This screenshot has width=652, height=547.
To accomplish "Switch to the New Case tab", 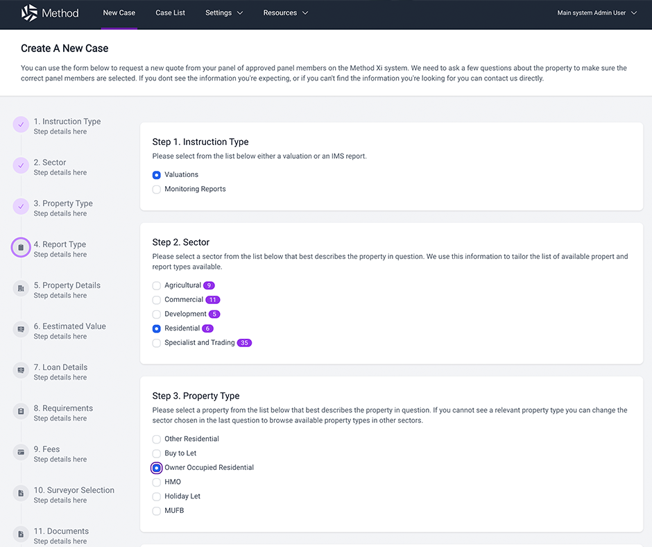I will tap(119, 13).
